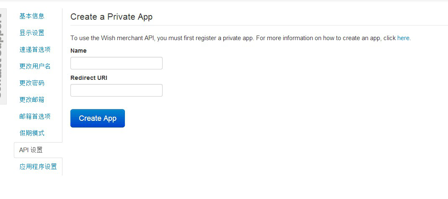Select 邮箱首选项 in the sidebar
This screenshot has height=199, width=448.
(35, 117)
